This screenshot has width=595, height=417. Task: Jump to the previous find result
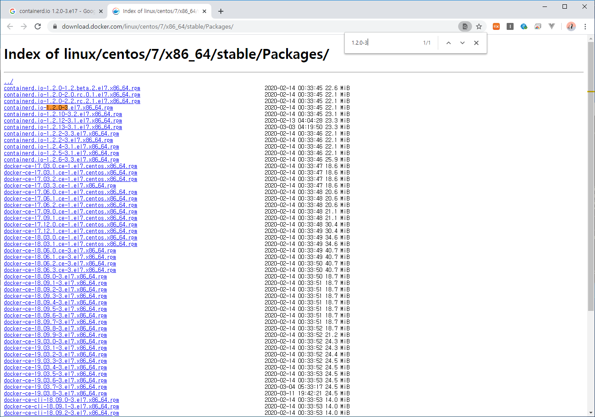(x=449, y=43)
